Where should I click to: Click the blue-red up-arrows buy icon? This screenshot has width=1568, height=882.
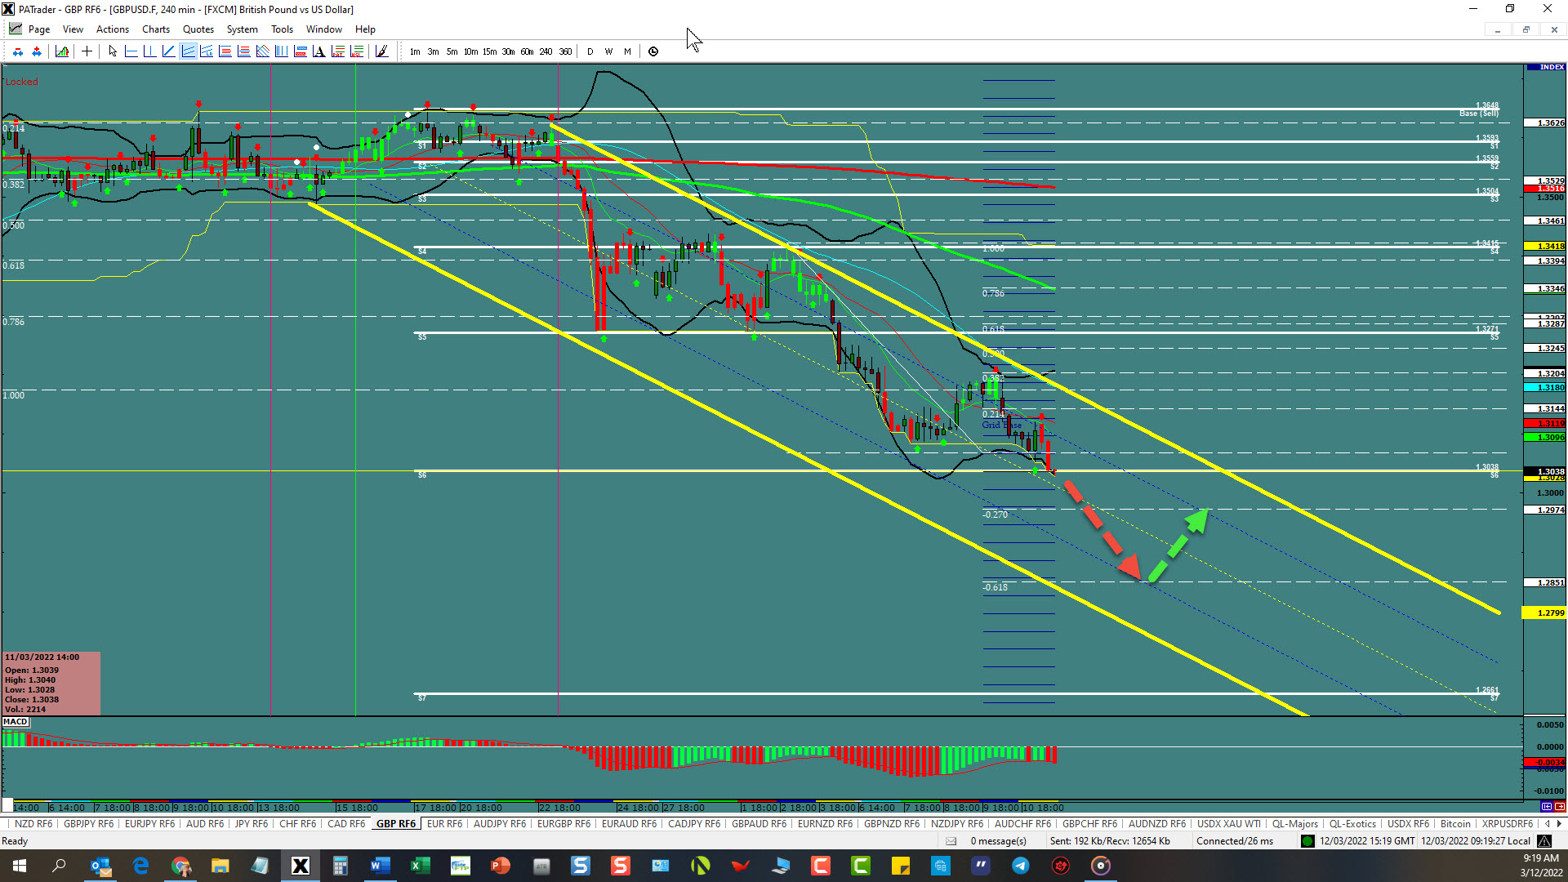coord(37,51)
